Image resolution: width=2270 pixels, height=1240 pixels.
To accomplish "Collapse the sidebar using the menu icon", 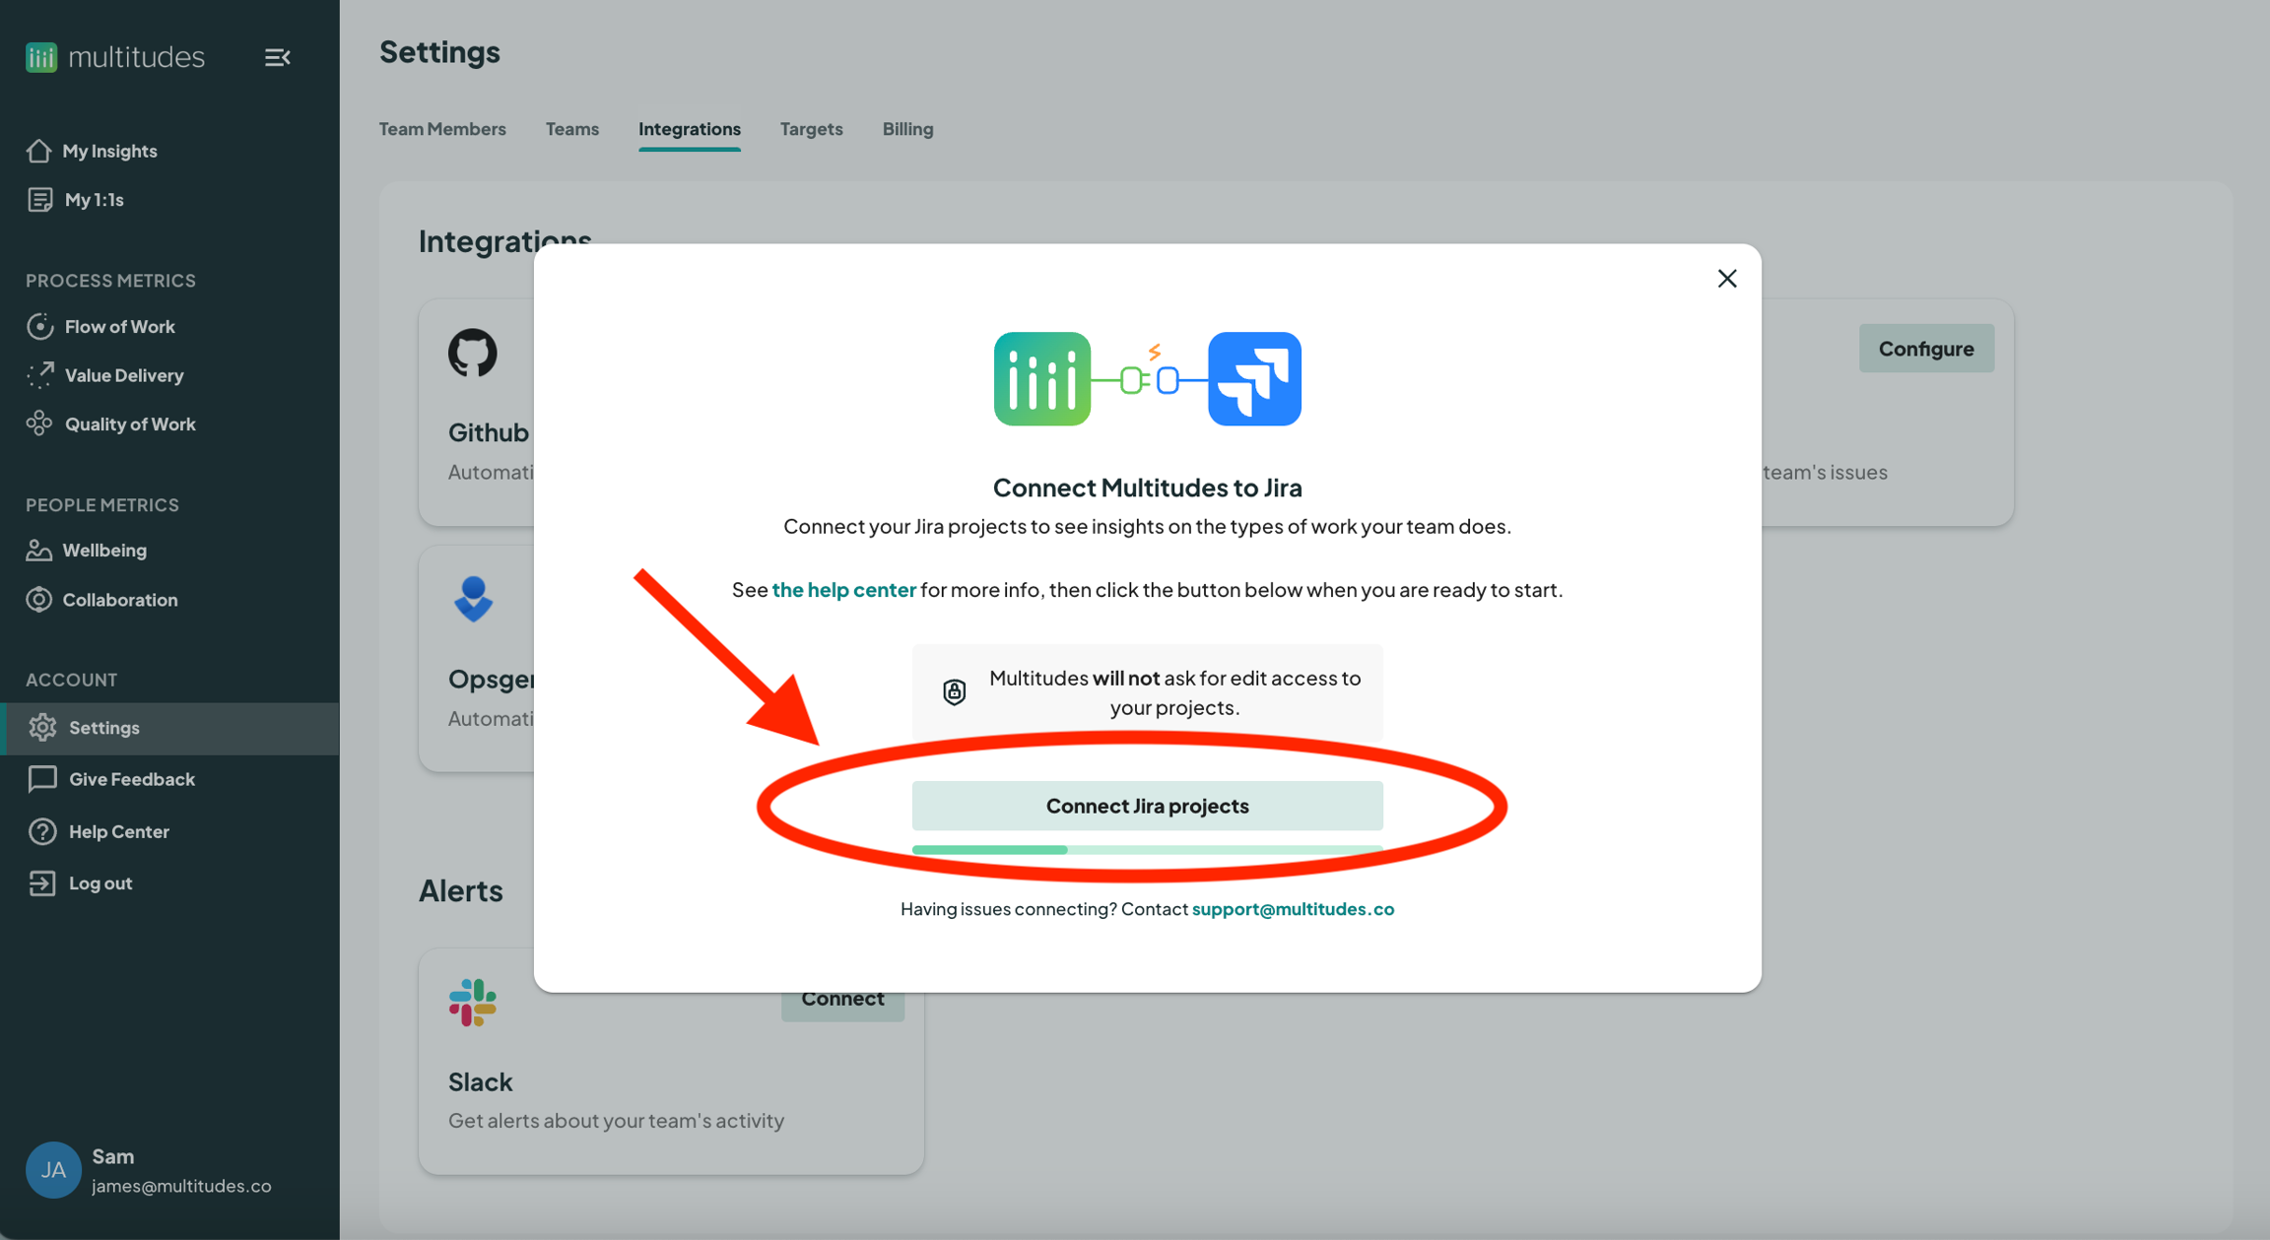I will pyautogui.click(x=277, y=57).
